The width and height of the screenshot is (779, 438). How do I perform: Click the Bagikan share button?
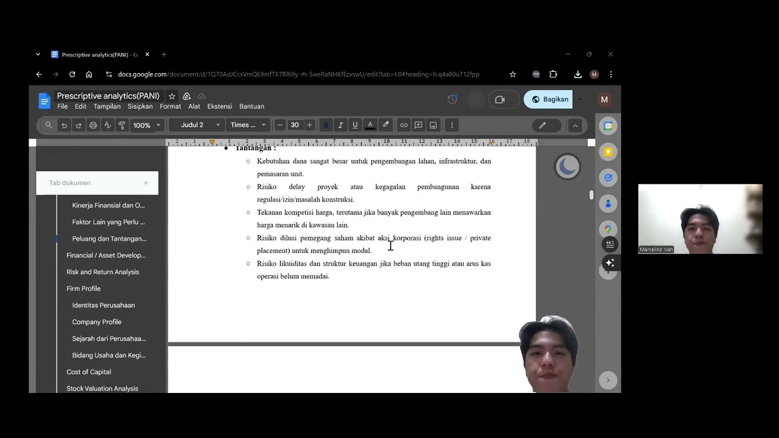(548, 99)
